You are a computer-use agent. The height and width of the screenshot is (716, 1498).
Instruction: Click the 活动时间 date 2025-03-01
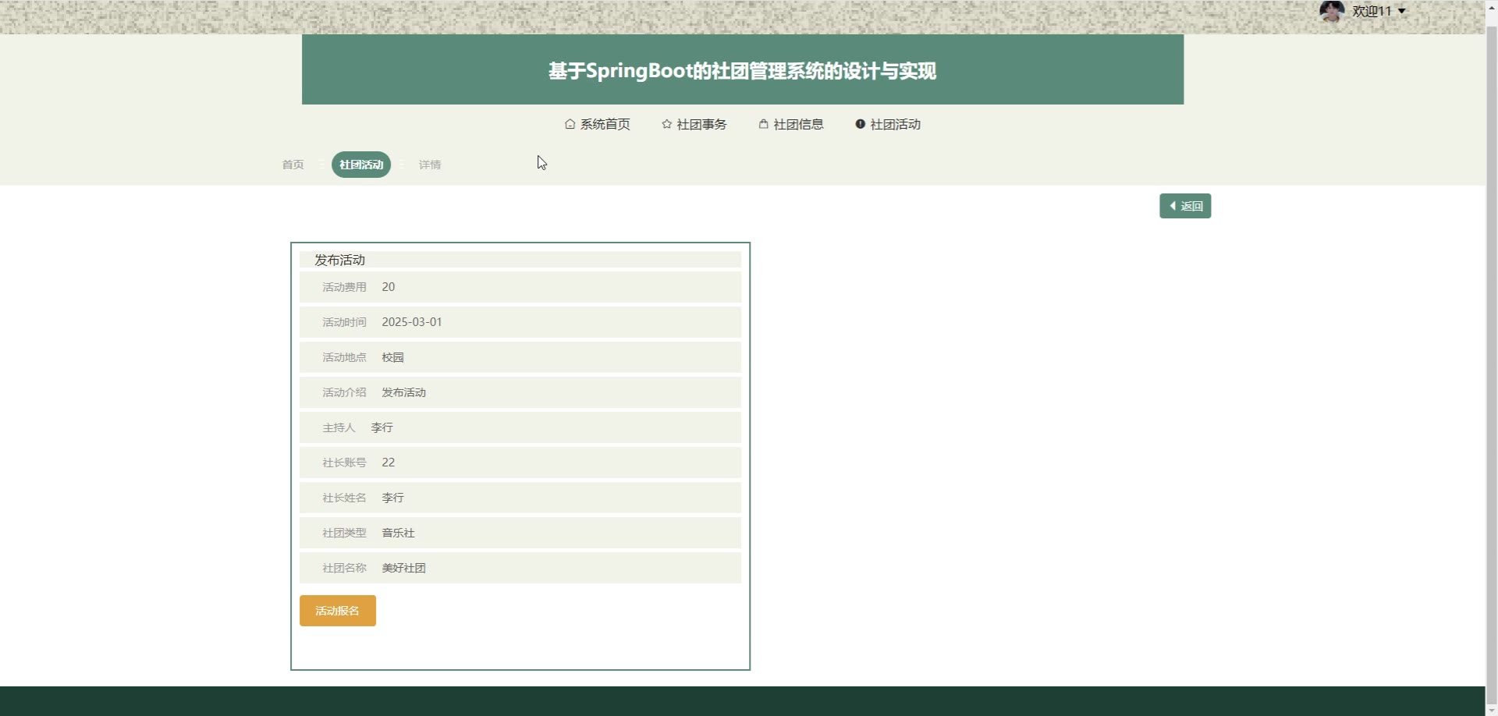(412, 322)
